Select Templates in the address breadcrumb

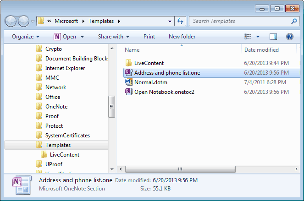coord(101,21)
